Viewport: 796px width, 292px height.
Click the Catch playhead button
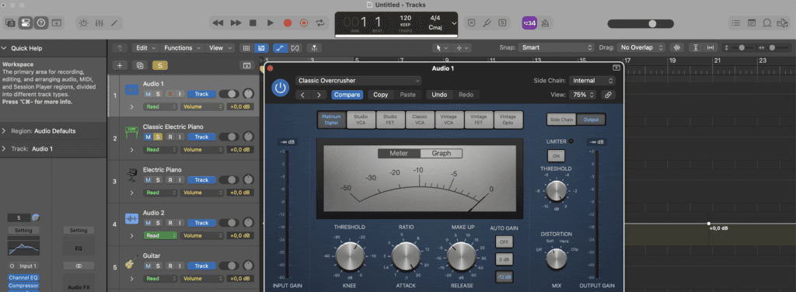coord(315,47)
